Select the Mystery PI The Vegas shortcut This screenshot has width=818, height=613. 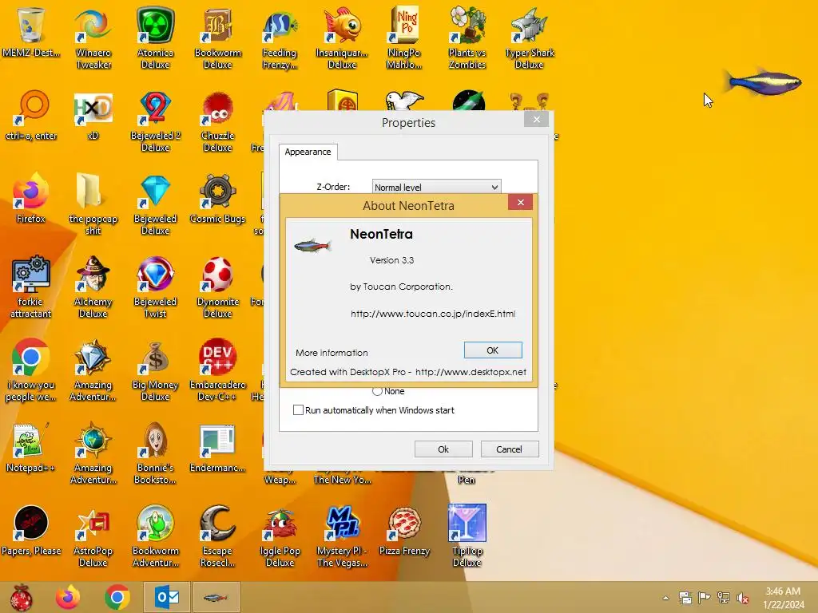[x=342, y=536]
